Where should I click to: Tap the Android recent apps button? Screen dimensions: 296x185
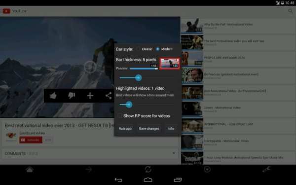click(x=178, y=180)
